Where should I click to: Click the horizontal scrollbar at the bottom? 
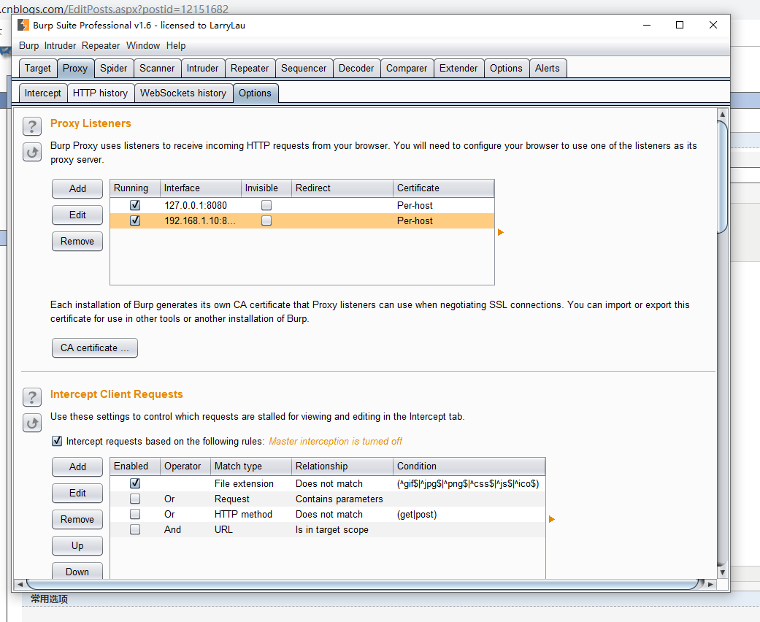(365, 584)
